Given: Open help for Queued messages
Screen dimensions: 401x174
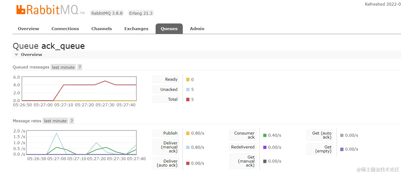Looking at the screenshot, I should tap(80, 67).
